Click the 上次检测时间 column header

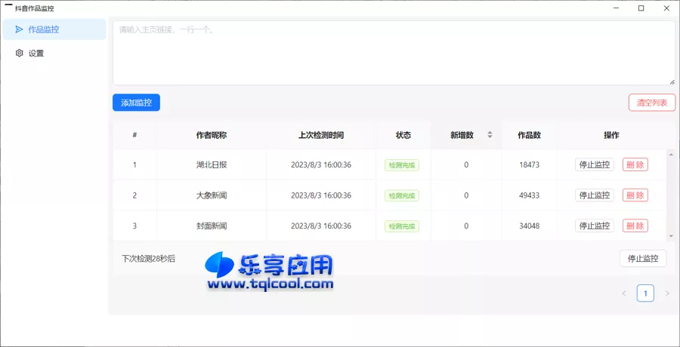[321, 135]
